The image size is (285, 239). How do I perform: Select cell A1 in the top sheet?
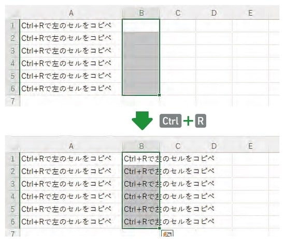[x=71, y=25]
